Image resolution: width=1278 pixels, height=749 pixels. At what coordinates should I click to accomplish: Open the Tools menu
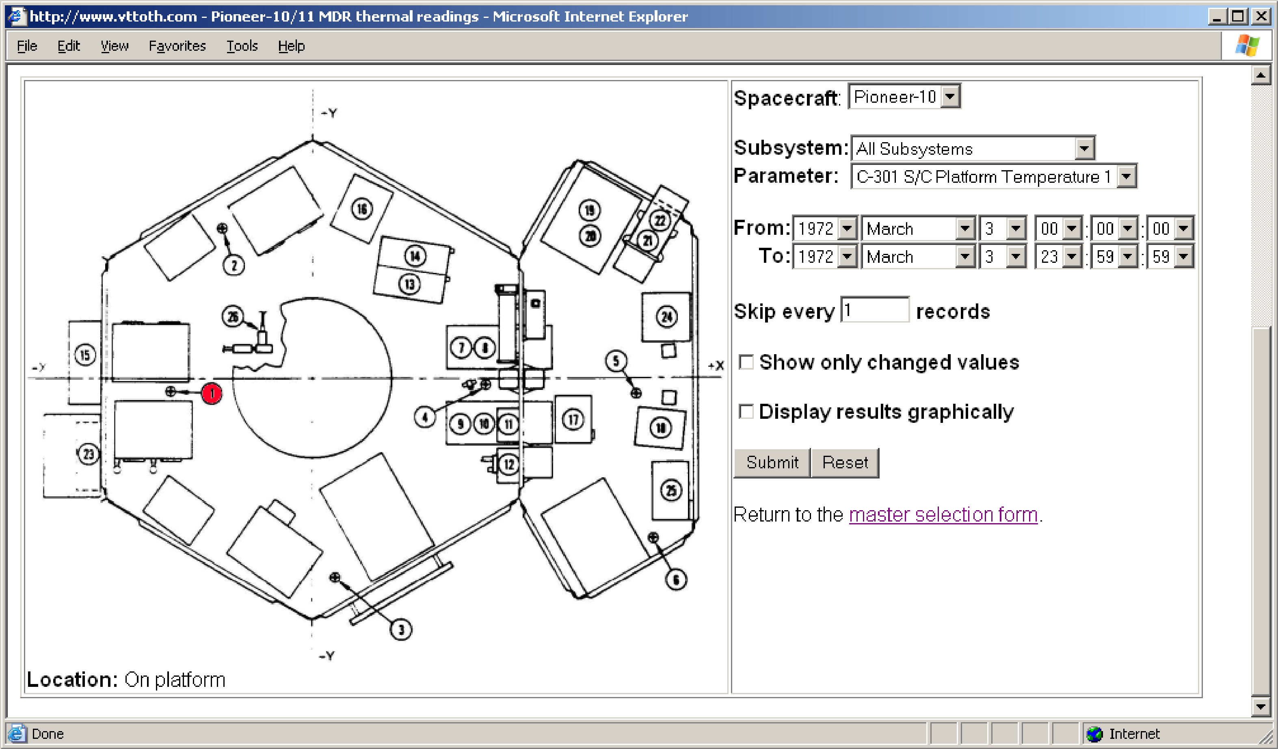[x=242, y=46]
